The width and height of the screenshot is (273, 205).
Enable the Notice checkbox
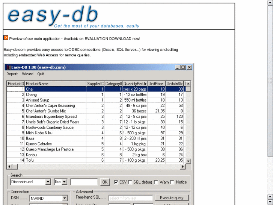pos(172,182)
